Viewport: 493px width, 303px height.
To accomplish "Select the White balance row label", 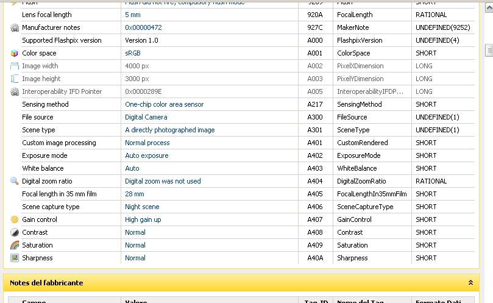I will (x=43, y=168).
